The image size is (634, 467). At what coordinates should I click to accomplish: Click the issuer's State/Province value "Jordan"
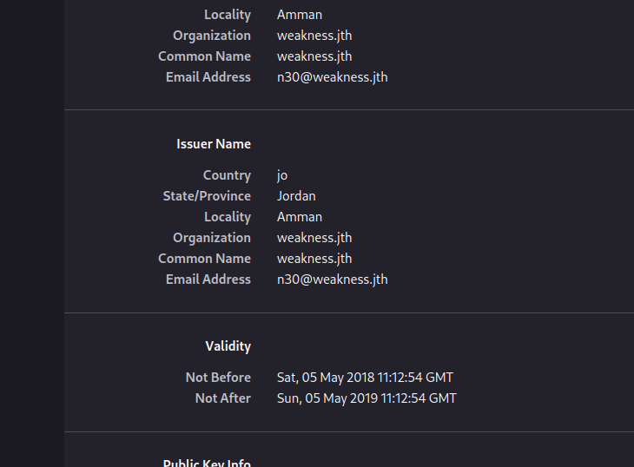pos(296,196)
